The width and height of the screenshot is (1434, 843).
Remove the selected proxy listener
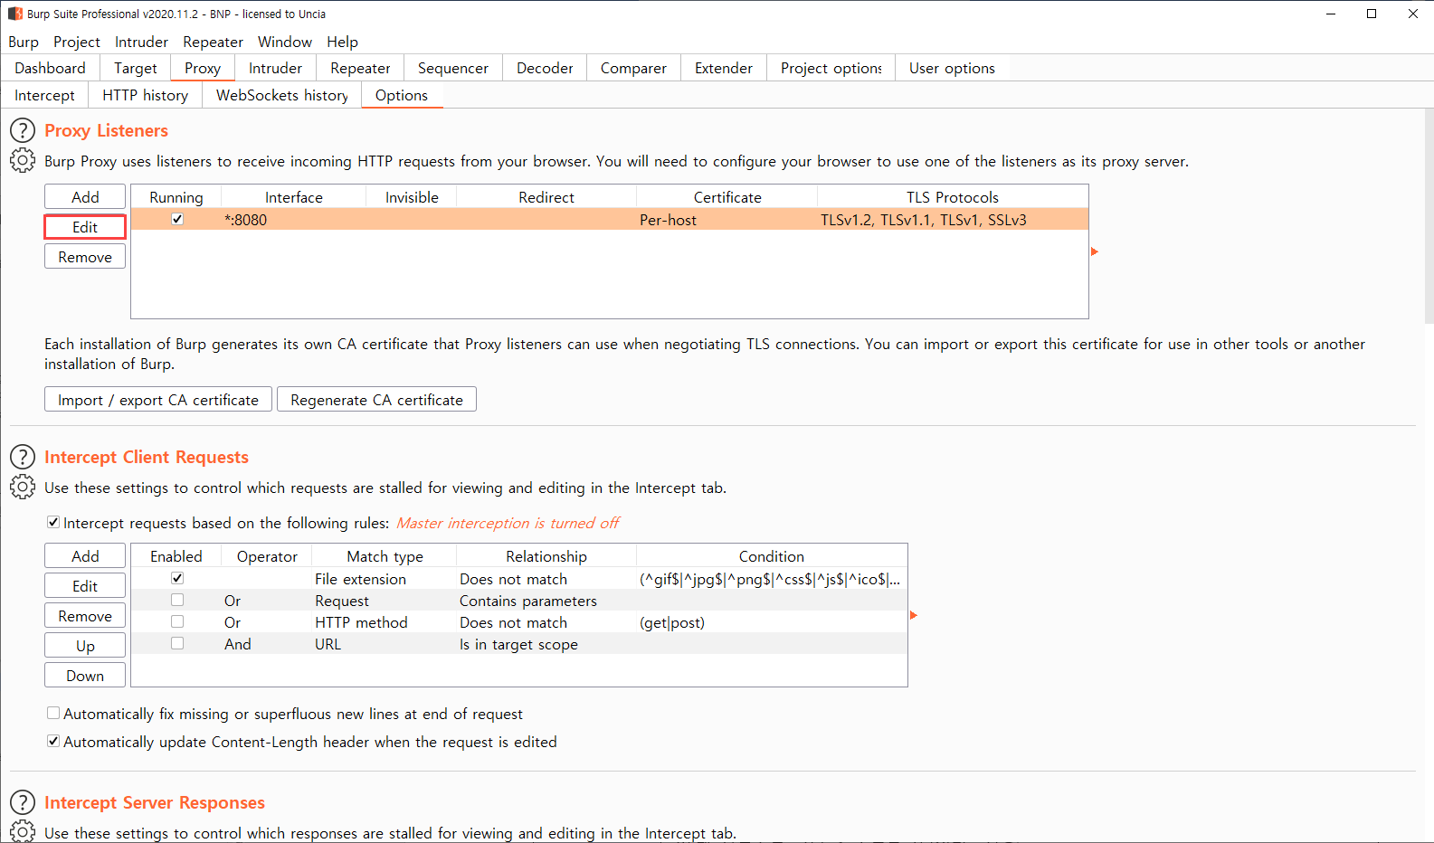pyautogui.click(x=85, y=256)
